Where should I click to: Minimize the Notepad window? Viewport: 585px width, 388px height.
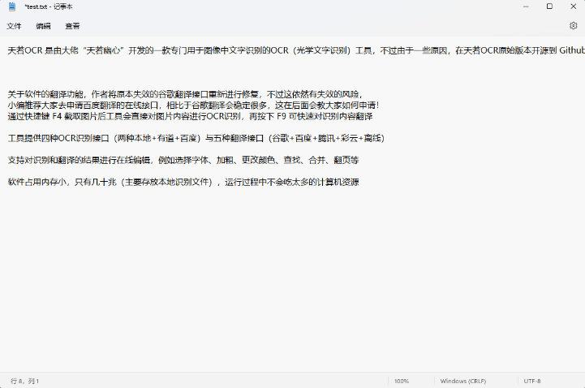526,6
